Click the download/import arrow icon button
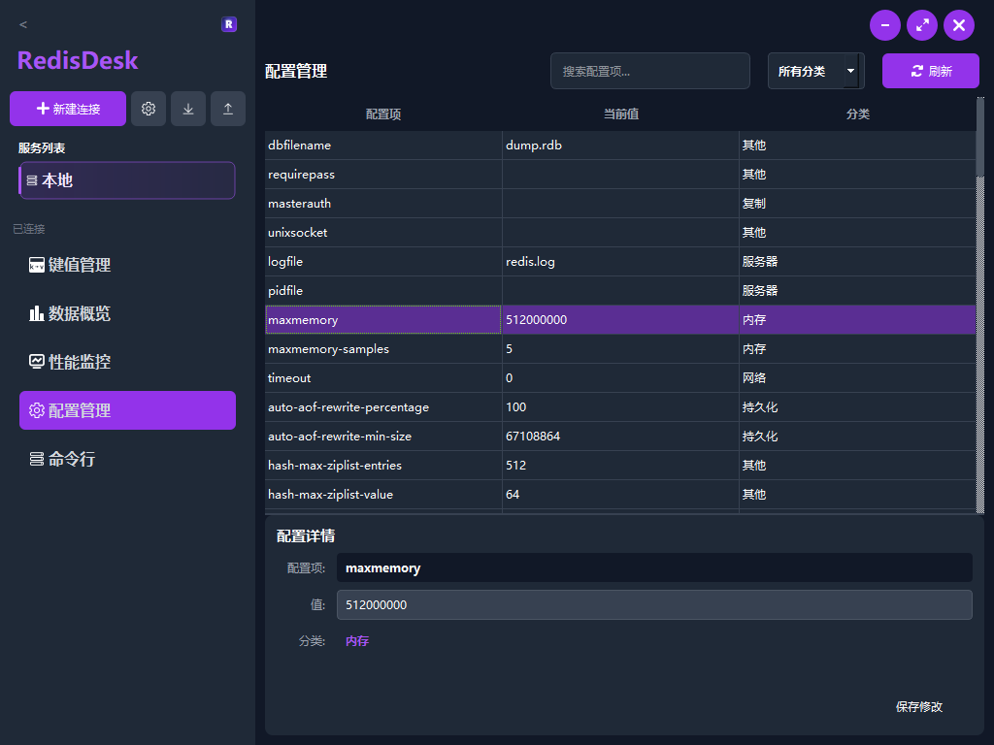Screen dimensions: 994x745 188,109
